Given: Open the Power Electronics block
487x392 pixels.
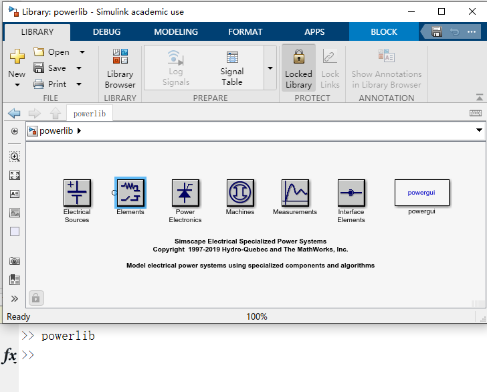Looking at the screenshot, I should pyautogui.click(x=185, y=193).
